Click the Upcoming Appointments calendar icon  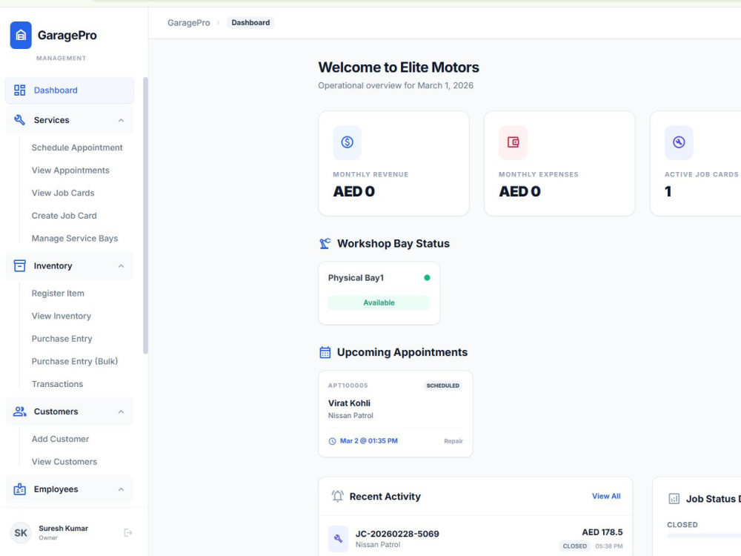pos(325,352)
